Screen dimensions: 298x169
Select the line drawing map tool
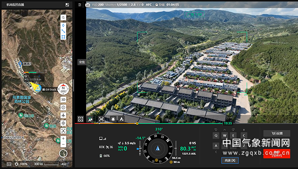coord(63,31)
